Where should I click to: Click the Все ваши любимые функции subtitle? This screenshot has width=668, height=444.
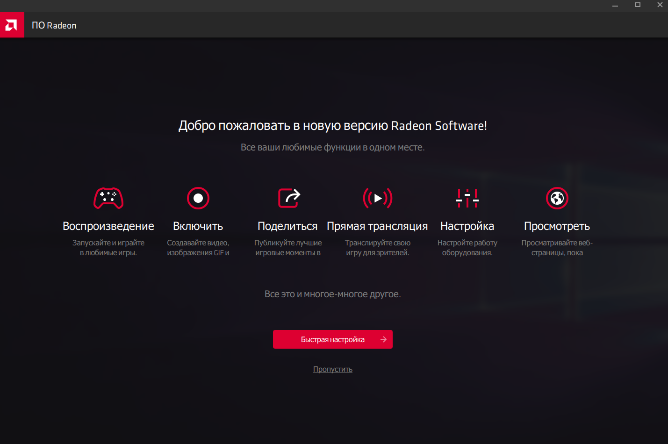pyautogui.click(x=333, y=147)
